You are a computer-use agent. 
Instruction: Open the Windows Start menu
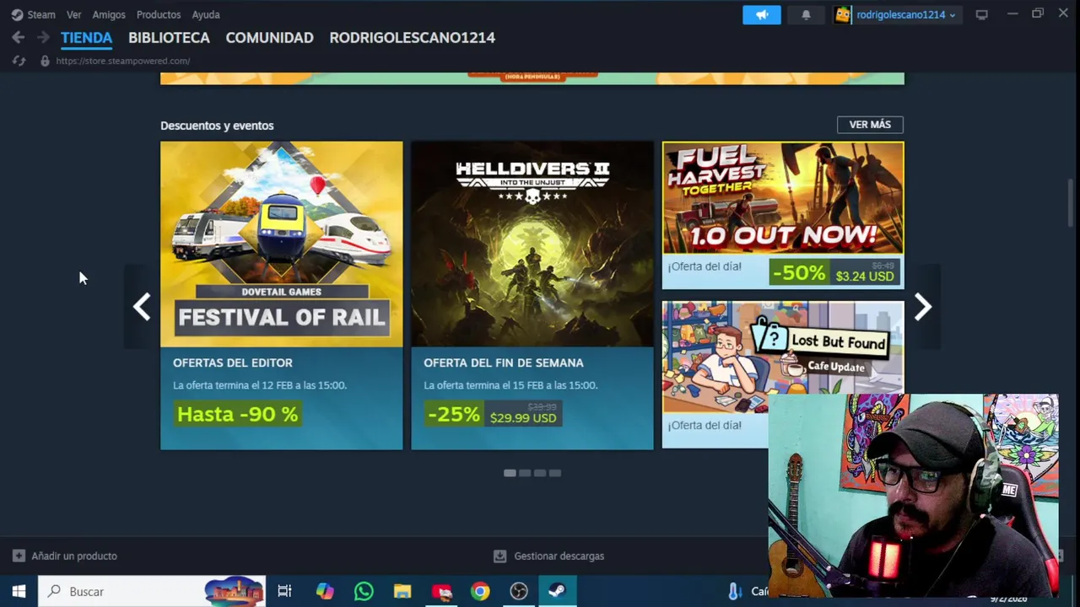(19, 591)
